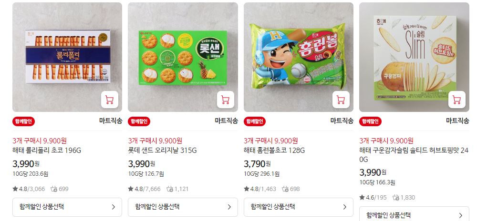
Task: Click review-count icon beside 1,121
Action: (170, 189)
